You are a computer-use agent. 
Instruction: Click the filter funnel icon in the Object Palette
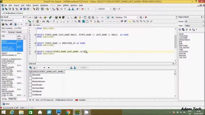187,30
